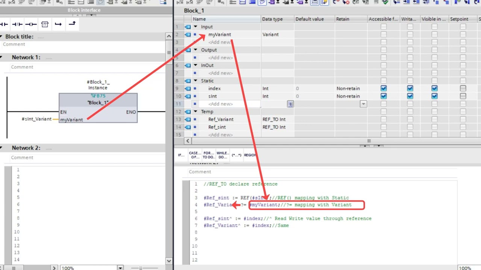Select the "Block_1" call box
The image size is (481, 270).
coord(98,108)
